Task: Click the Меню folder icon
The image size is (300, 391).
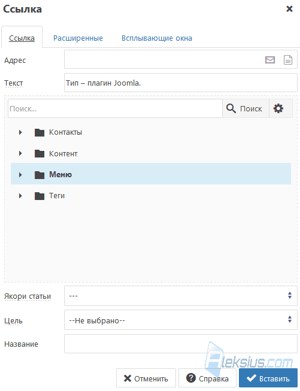Action: pyautogui.click(x=40, y=175)
